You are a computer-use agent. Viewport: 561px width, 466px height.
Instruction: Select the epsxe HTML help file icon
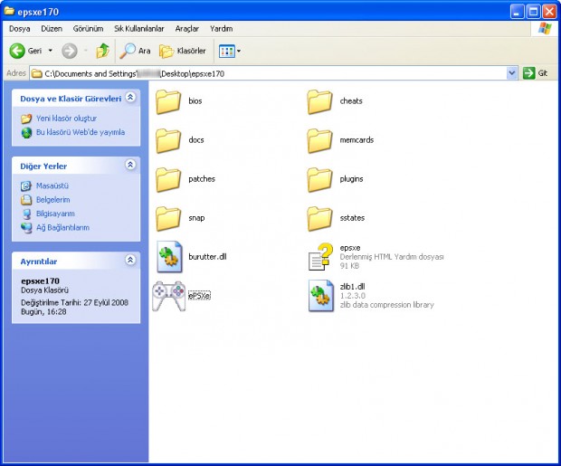point(320,257)
